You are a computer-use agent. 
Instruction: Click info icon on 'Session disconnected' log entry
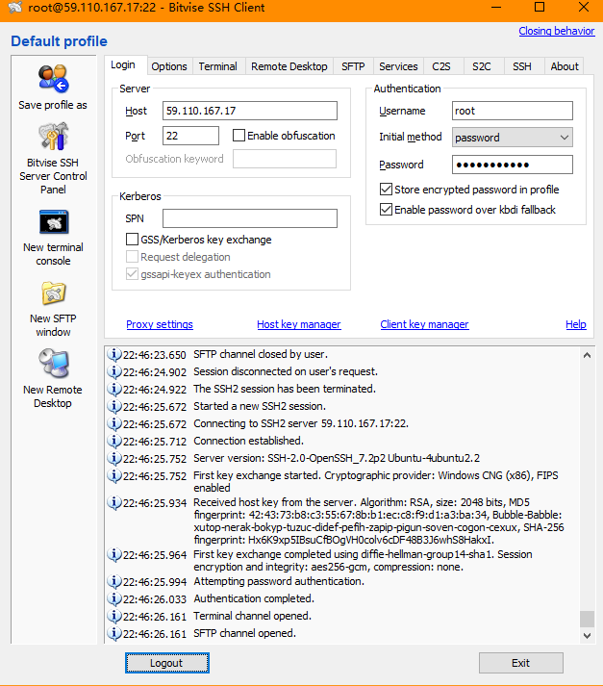[114, 372]
